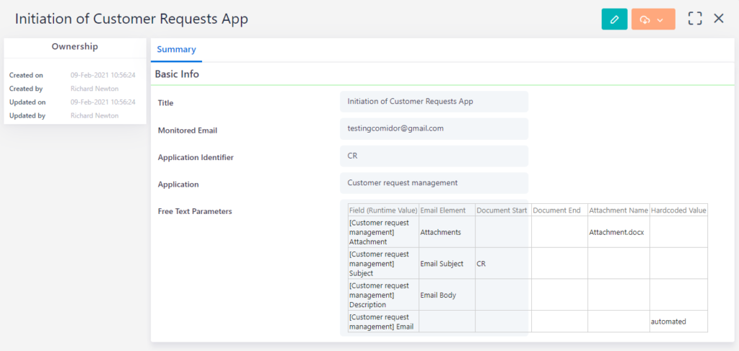Click the Free Text Parameters label

click(195, 211)
